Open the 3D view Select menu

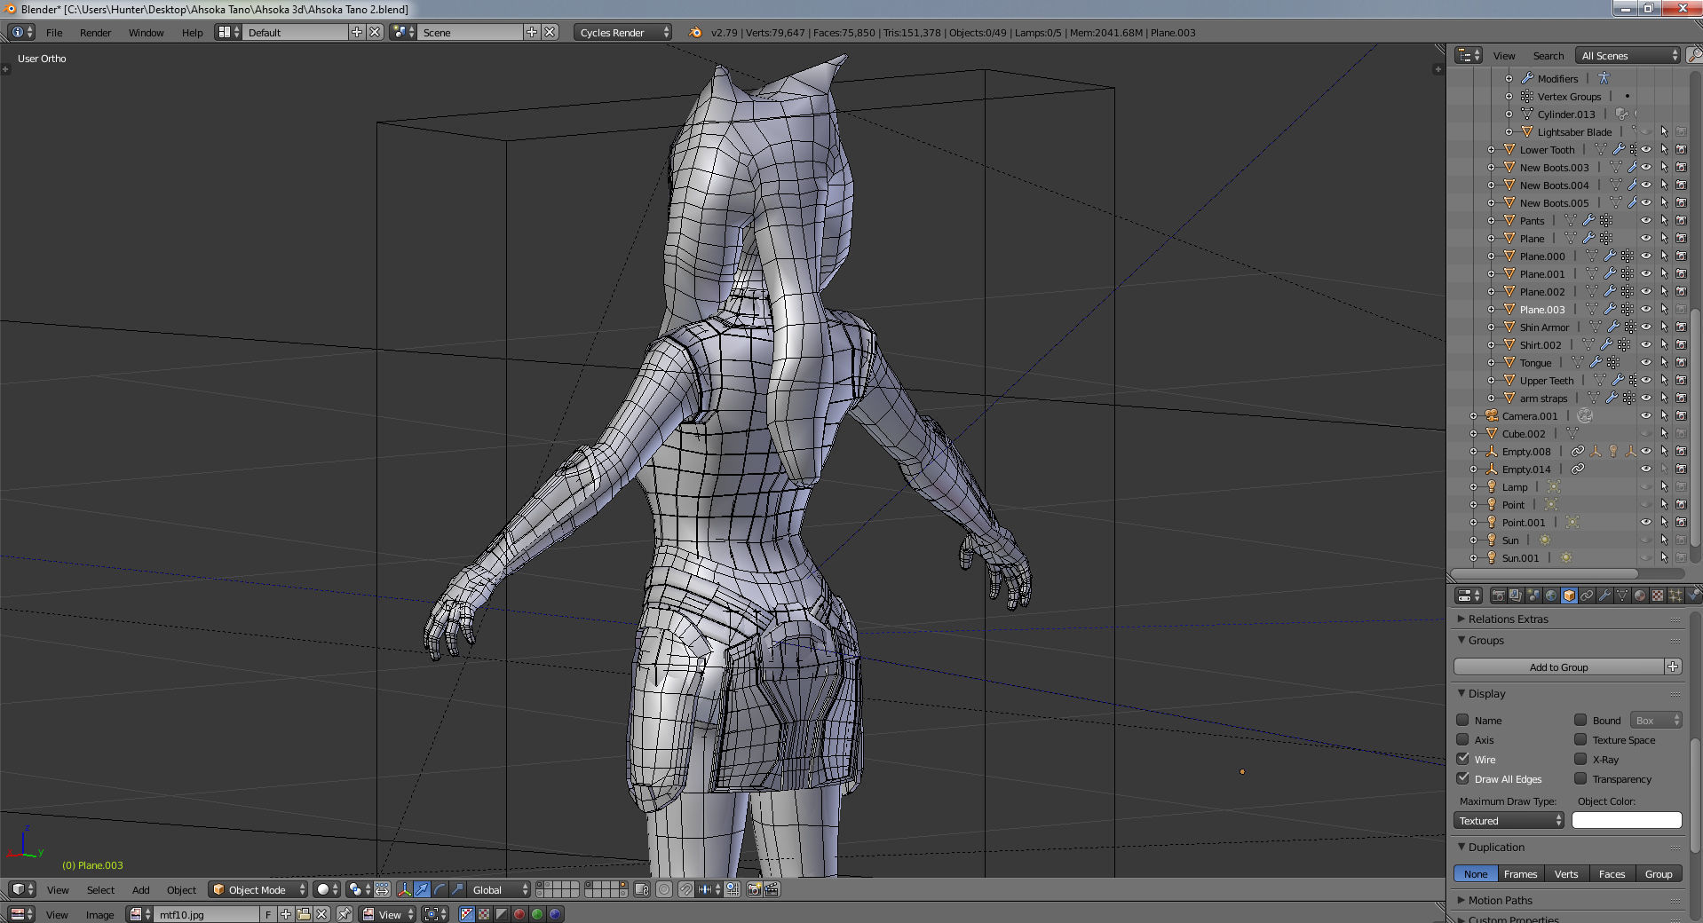coord(100,889)
